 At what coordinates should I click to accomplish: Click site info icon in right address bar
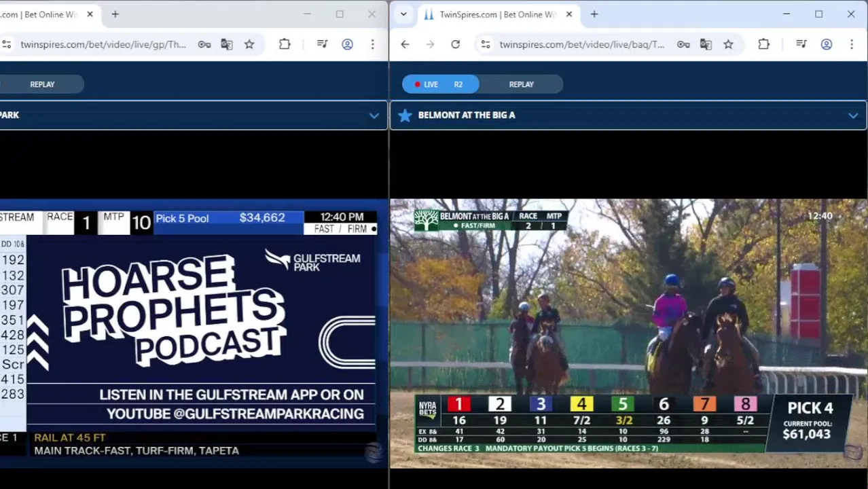(486, 44)
